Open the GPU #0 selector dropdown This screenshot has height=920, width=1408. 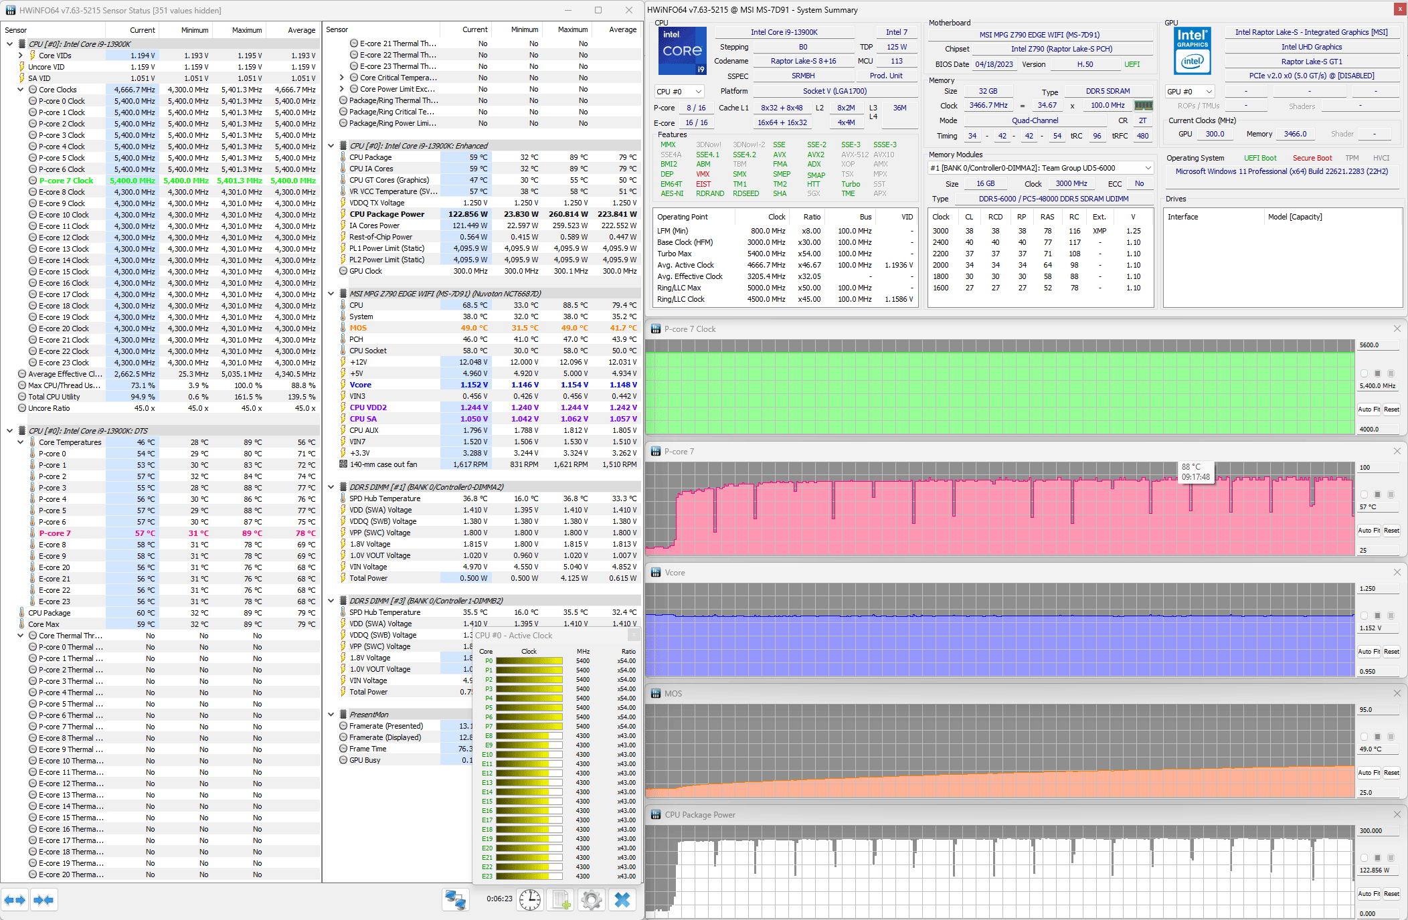tap(1190, 92)
